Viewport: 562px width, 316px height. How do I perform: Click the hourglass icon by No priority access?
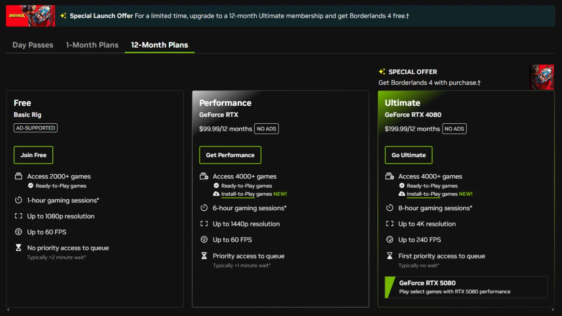(x=18, y=248)
